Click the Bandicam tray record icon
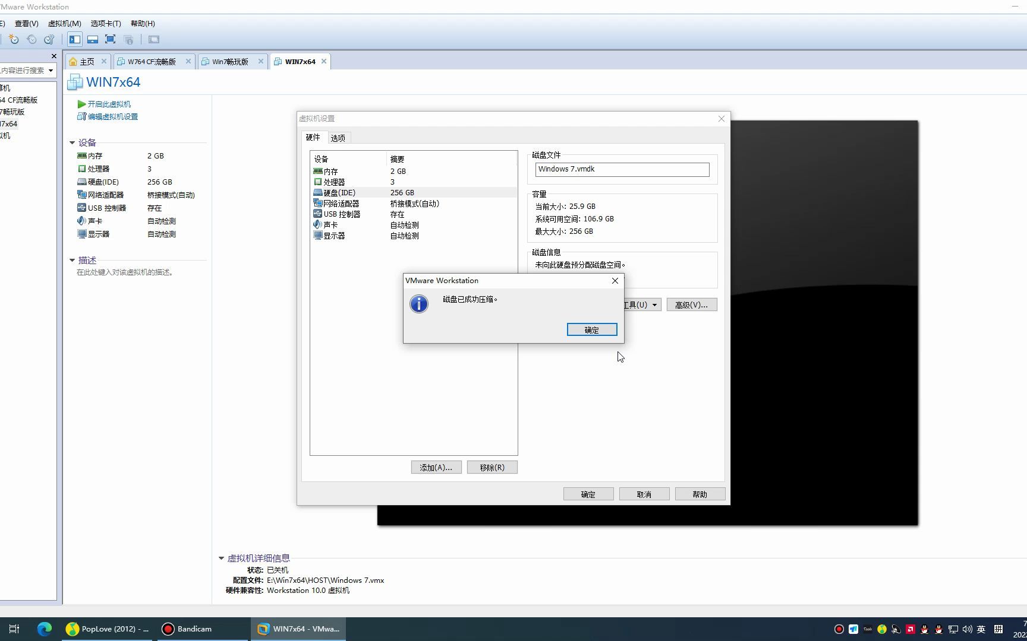Viewport: 1027px width, 641px height. 839,629
